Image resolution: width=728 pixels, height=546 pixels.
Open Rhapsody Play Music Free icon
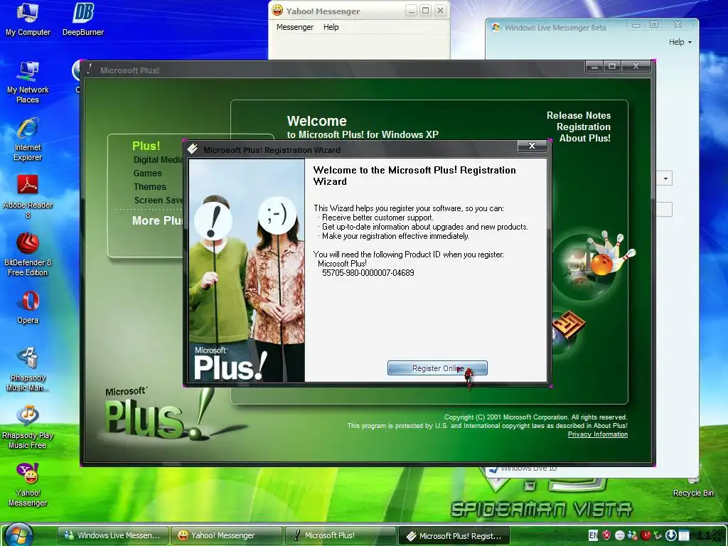[x=28, y=427]
